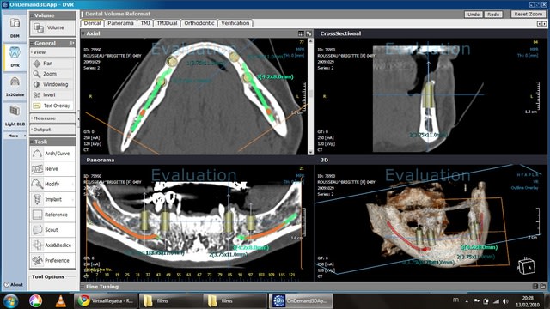Activate the Windowing tool
The height and width of the screenshot is (309, 550).
(x=52, y=84)
